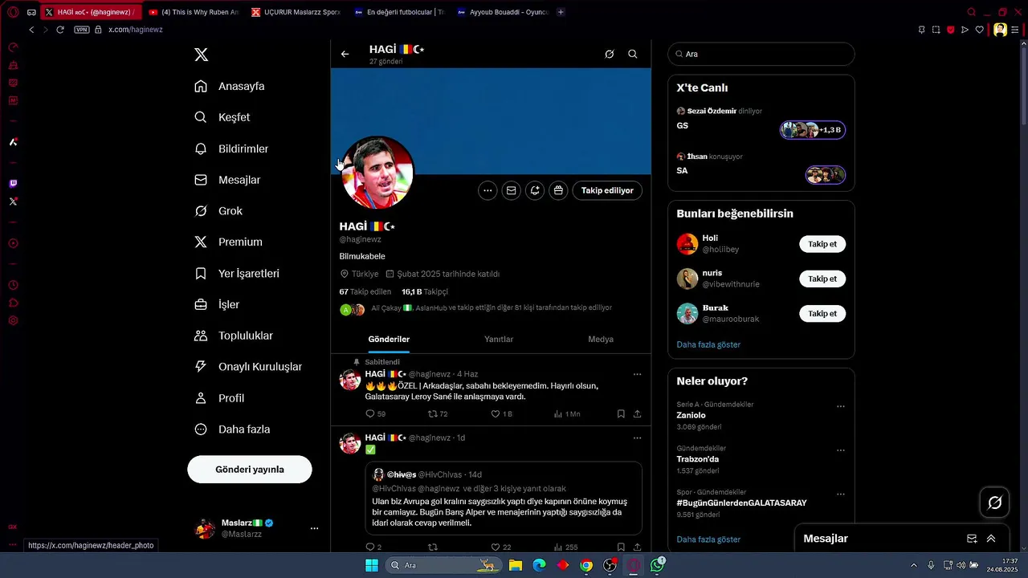Follow nuris with Takip et
The image size is (1028, 578).
pyautogui.click(x=822, y=279)
